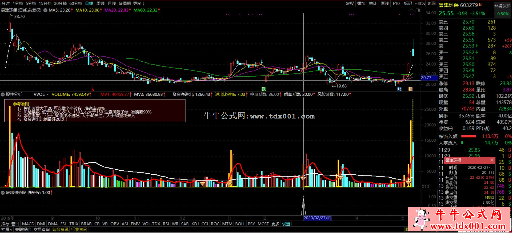Open the 交易查询 tab
The width and height of the screenshot is (512, 233).
point(42,230)
